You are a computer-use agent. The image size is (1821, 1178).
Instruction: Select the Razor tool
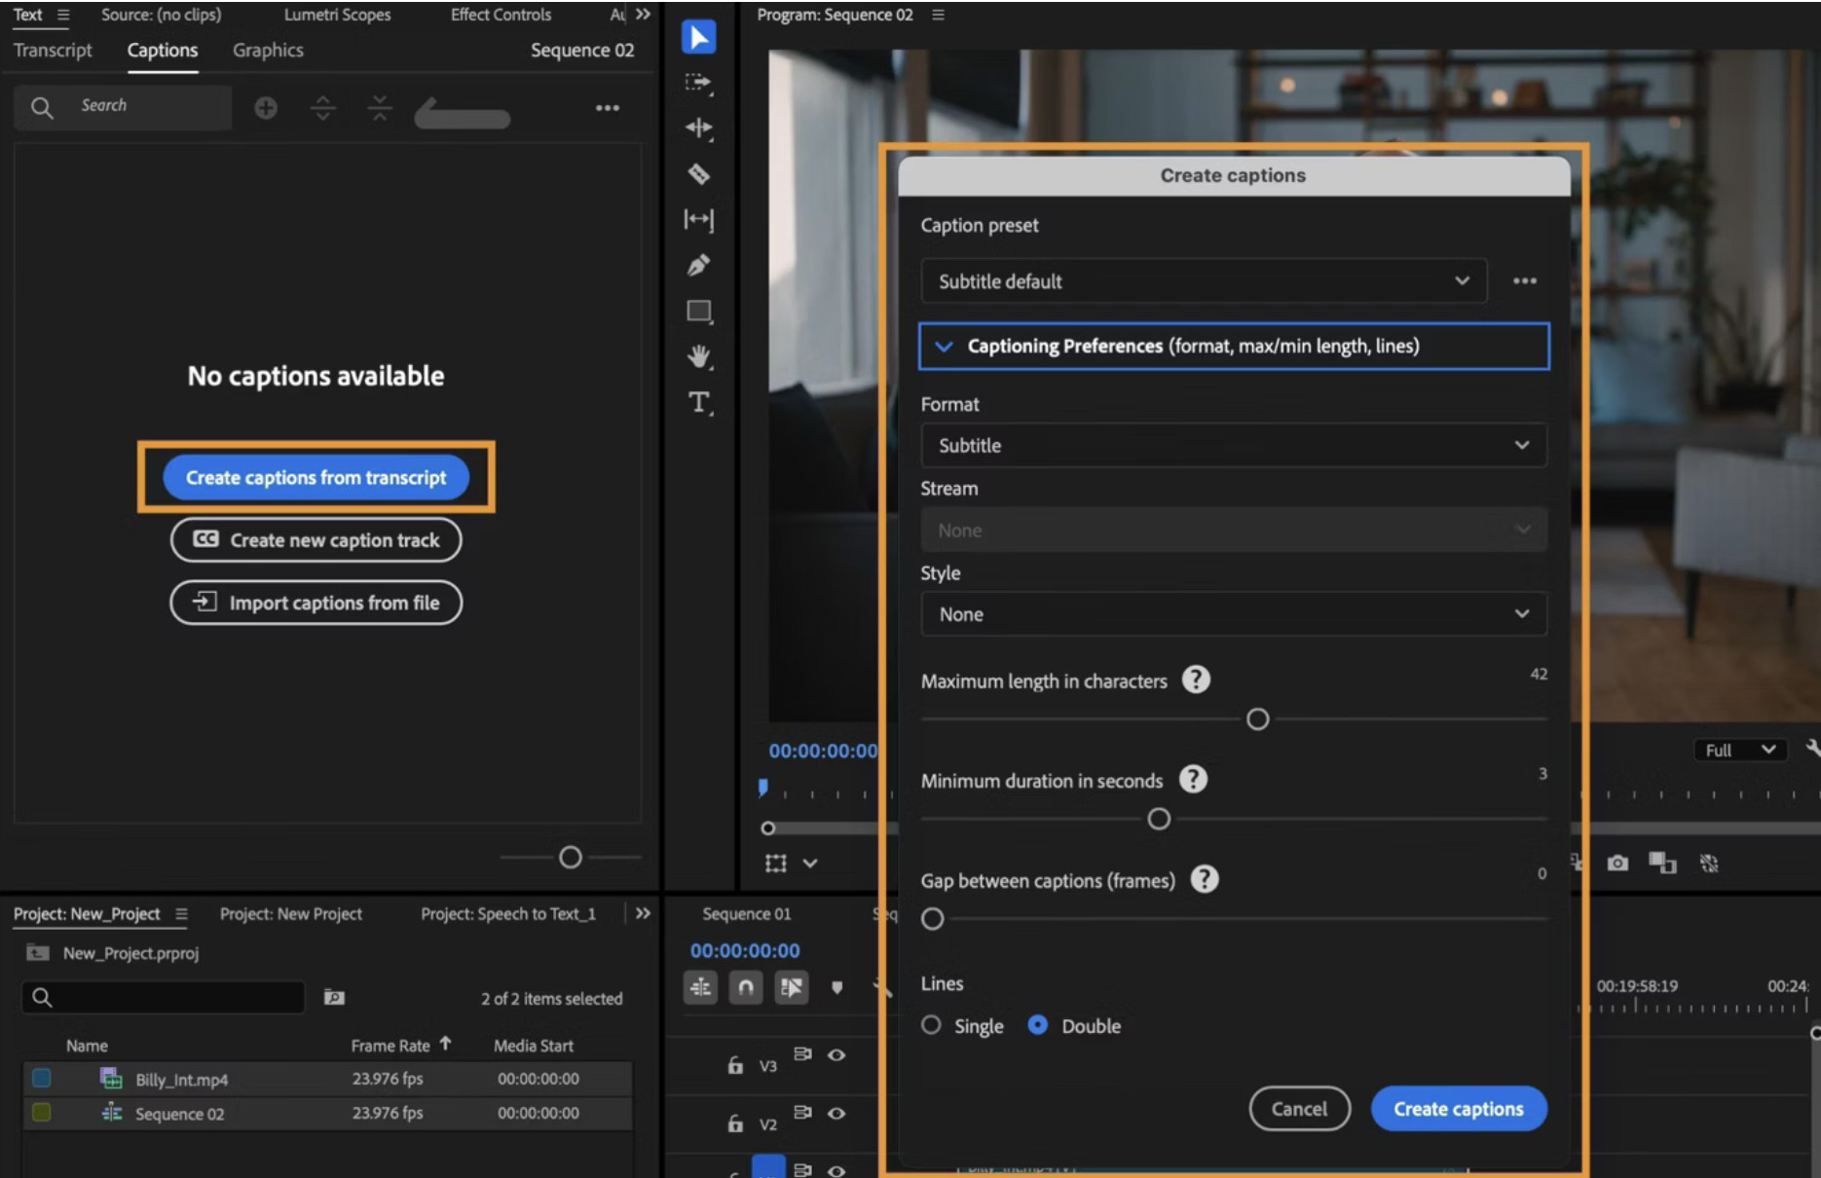(698, 174)
